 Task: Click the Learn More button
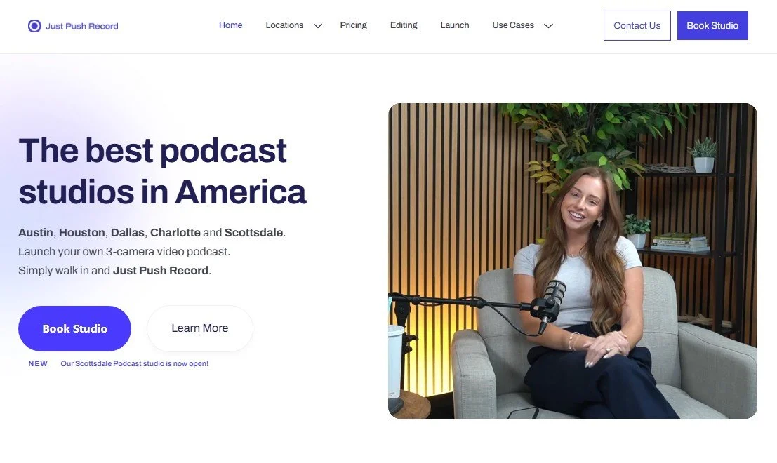[x=200, y=328]
